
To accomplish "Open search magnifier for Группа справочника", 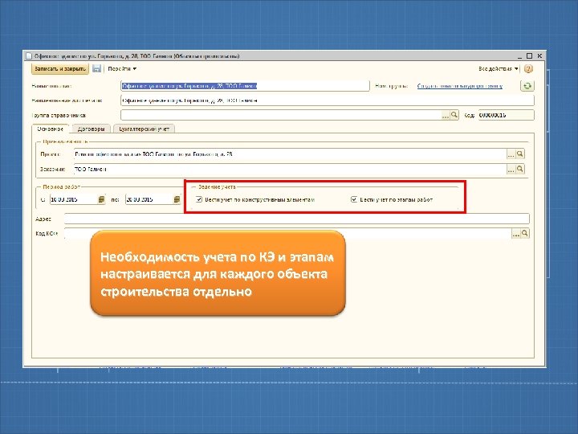I will click(454, 115).
